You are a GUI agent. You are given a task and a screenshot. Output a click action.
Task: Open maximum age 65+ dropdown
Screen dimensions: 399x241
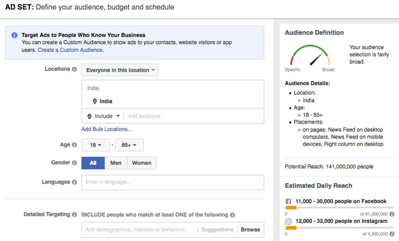[x=129, y=145]
